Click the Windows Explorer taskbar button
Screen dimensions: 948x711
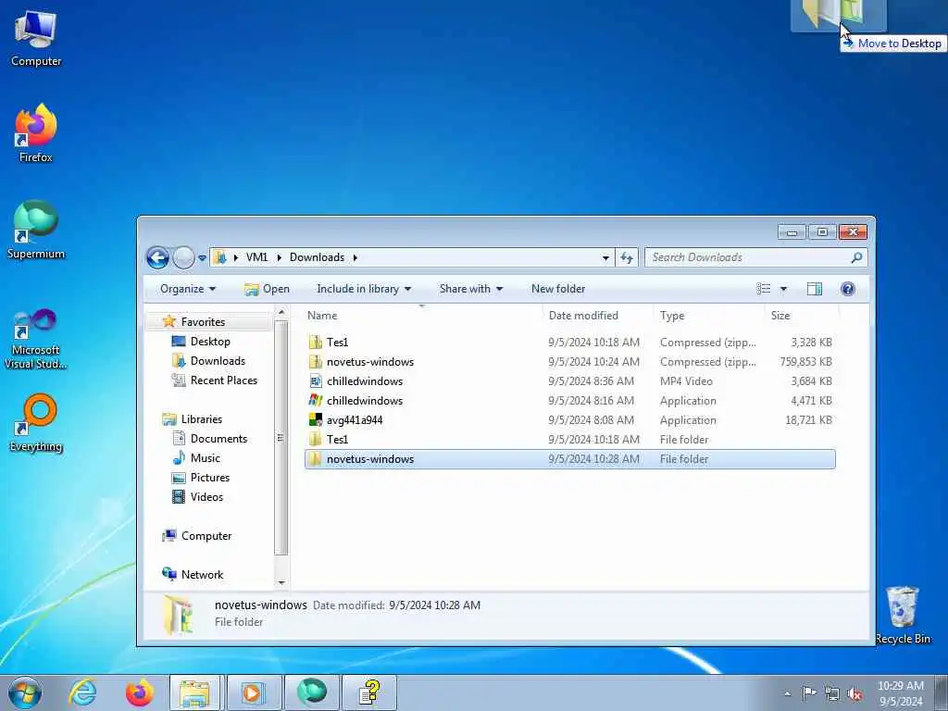pyautogui.click(x=194, y=692)
